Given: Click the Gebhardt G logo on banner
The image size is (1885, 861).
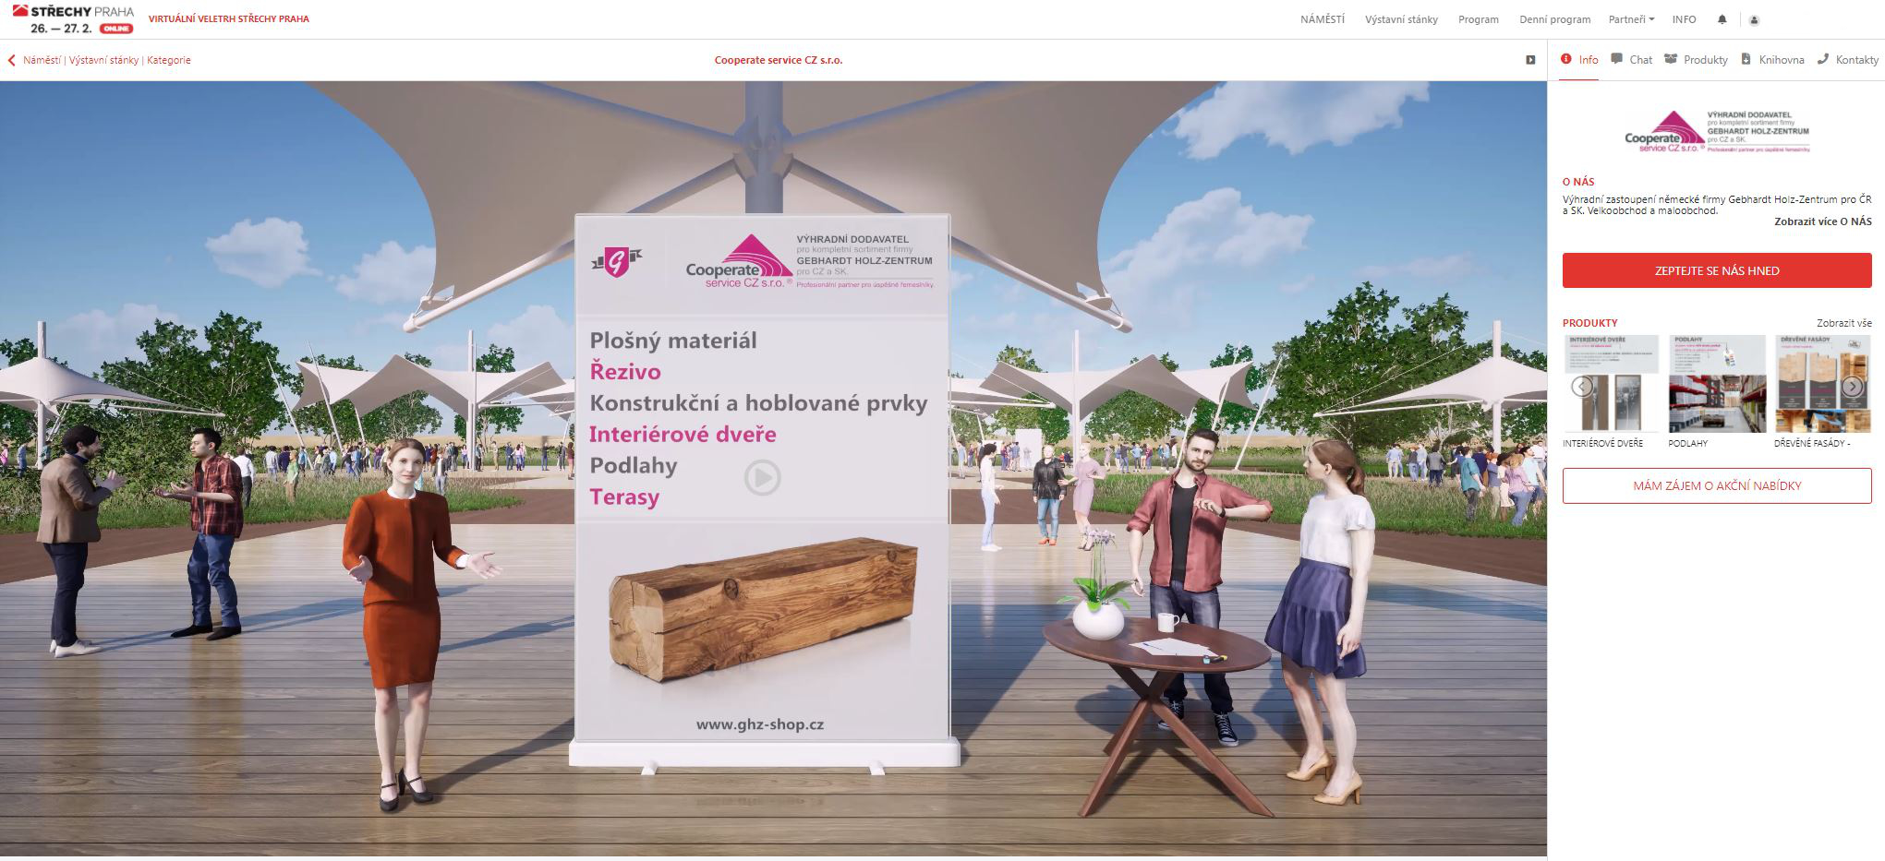Looking at the screenshot, I should (617, 262).
